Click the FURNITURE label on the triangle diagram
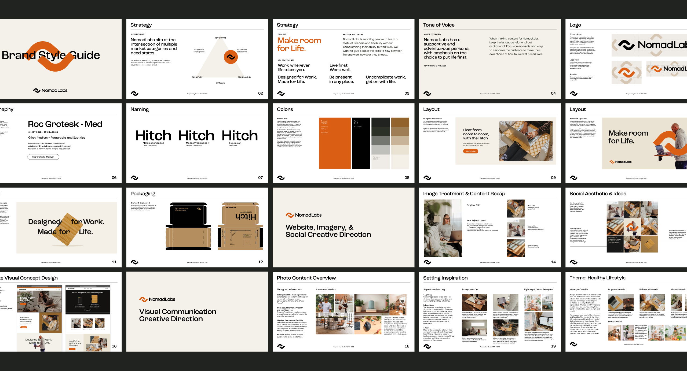The width and height of the screenshot is (687, 371). [197, 77]
